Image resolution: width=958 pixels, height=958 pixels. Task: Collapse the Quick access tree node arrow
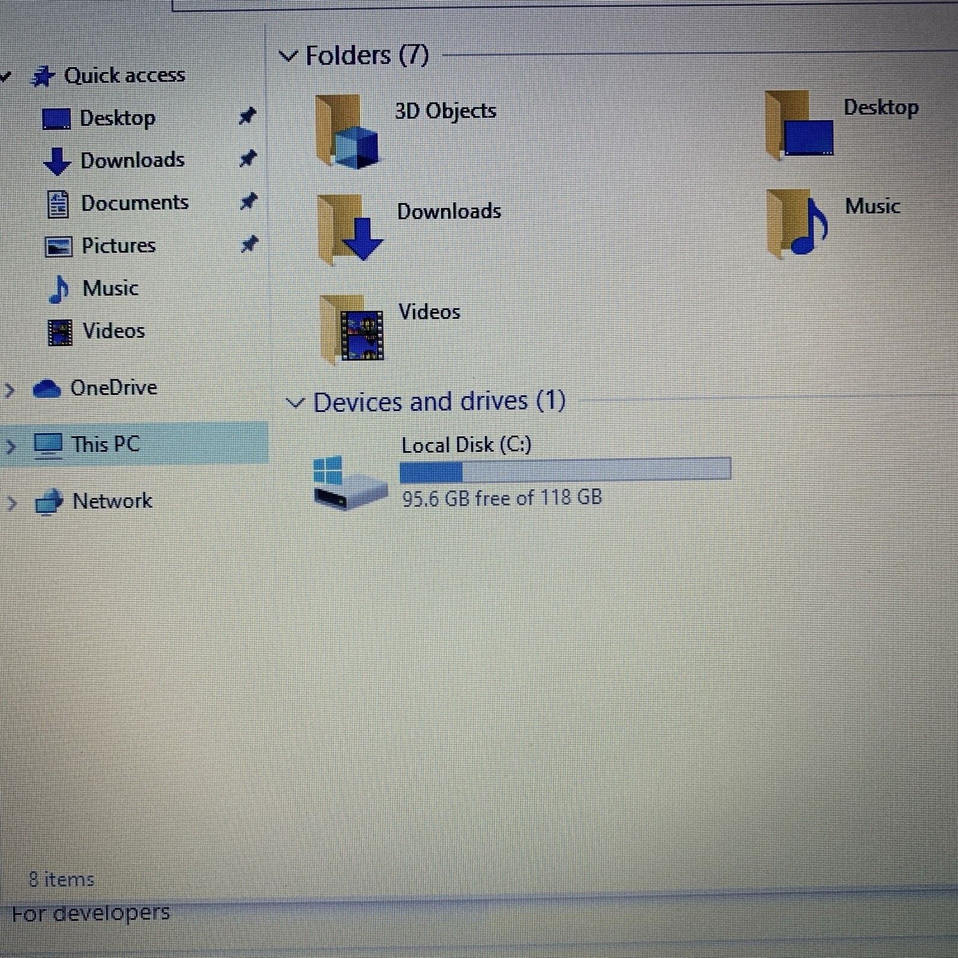click(5, 77)
